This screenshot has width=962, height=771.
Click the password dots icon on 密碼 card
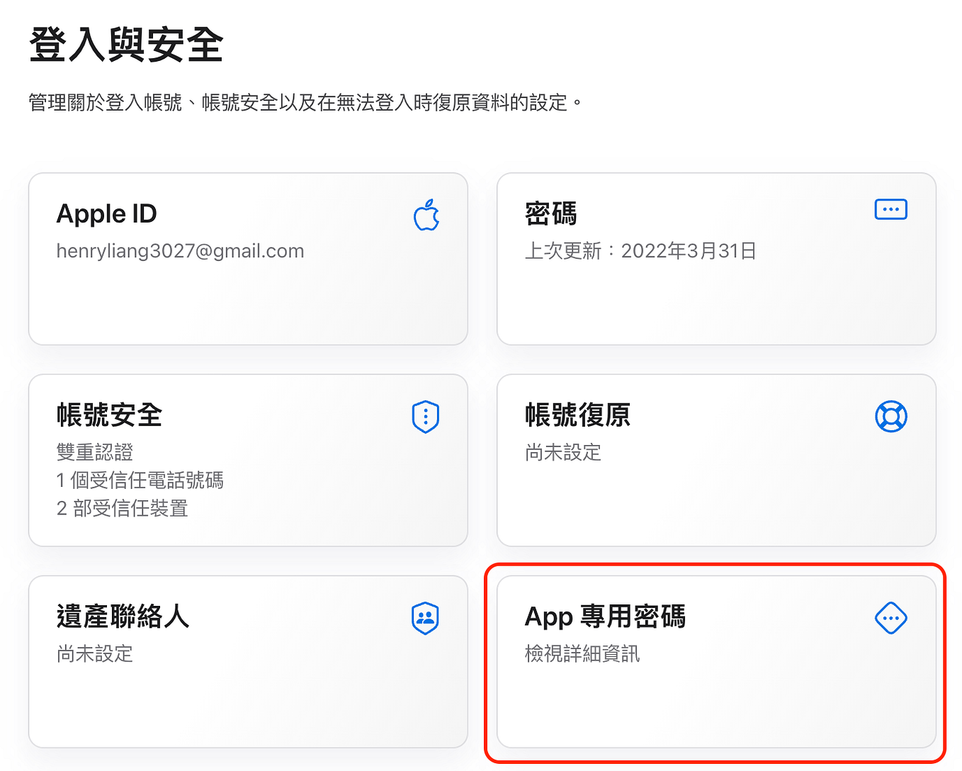[891, 209]
